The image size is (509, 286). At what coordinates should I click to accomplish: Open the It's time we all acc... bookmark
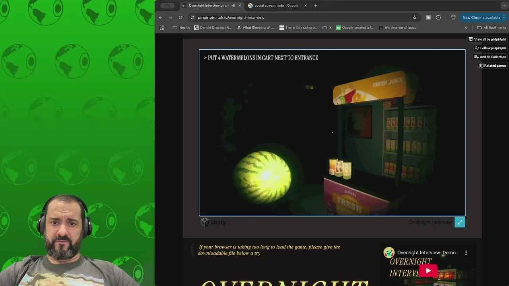point(398,28)
